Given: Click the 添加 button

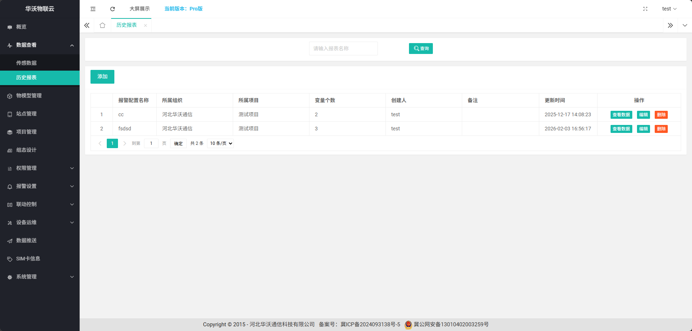Looking at the screenshot, I should [102, 77].
